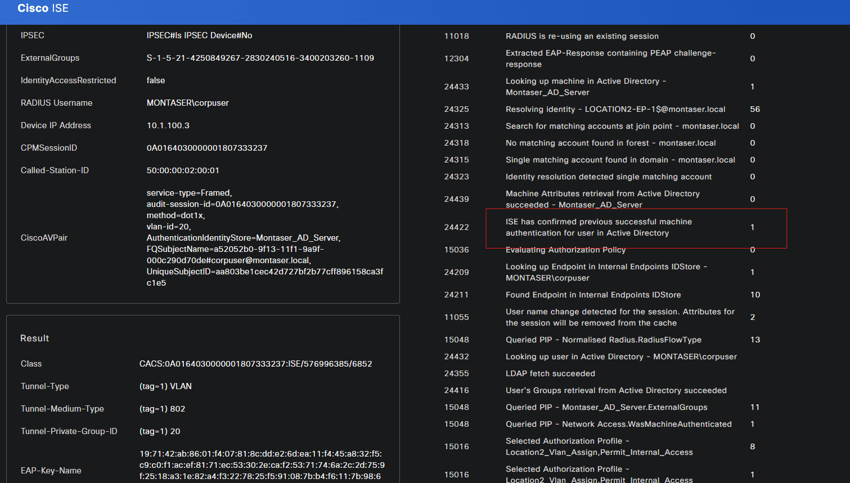Viewport: 850px width, 483px height.
Task: Select the "Evaluating Authorization Policy" step
Action: (565, 250)
